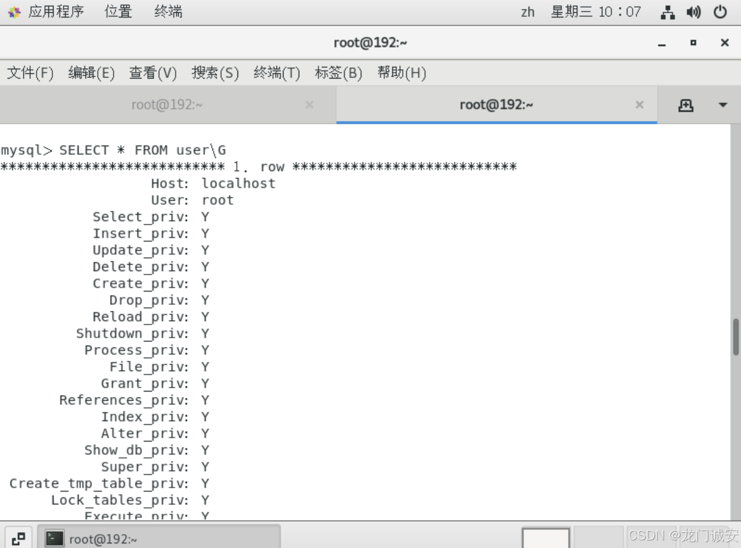This screenshot has height=548, width=741.
Task: Click the Shutdown_priv row
Action: tap(143, 333)
